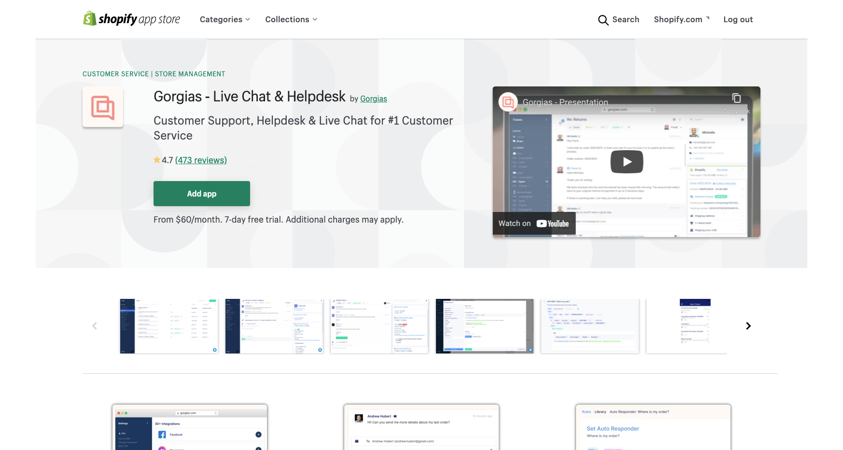
Task: Open the Gorgias app logo icon
Action: pos(103,107)
